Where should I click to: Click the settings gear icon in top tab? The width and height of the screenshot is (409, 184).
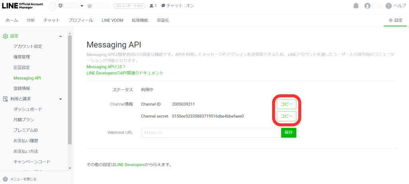tap(391, 20)
